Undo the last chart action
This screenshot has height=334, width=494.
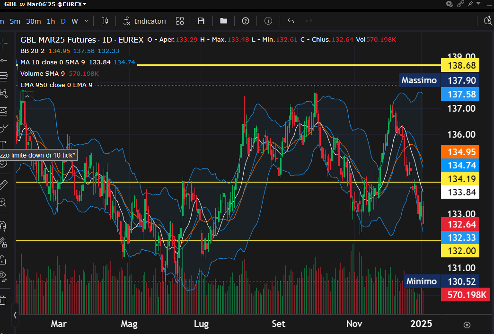tap(291, 21)
